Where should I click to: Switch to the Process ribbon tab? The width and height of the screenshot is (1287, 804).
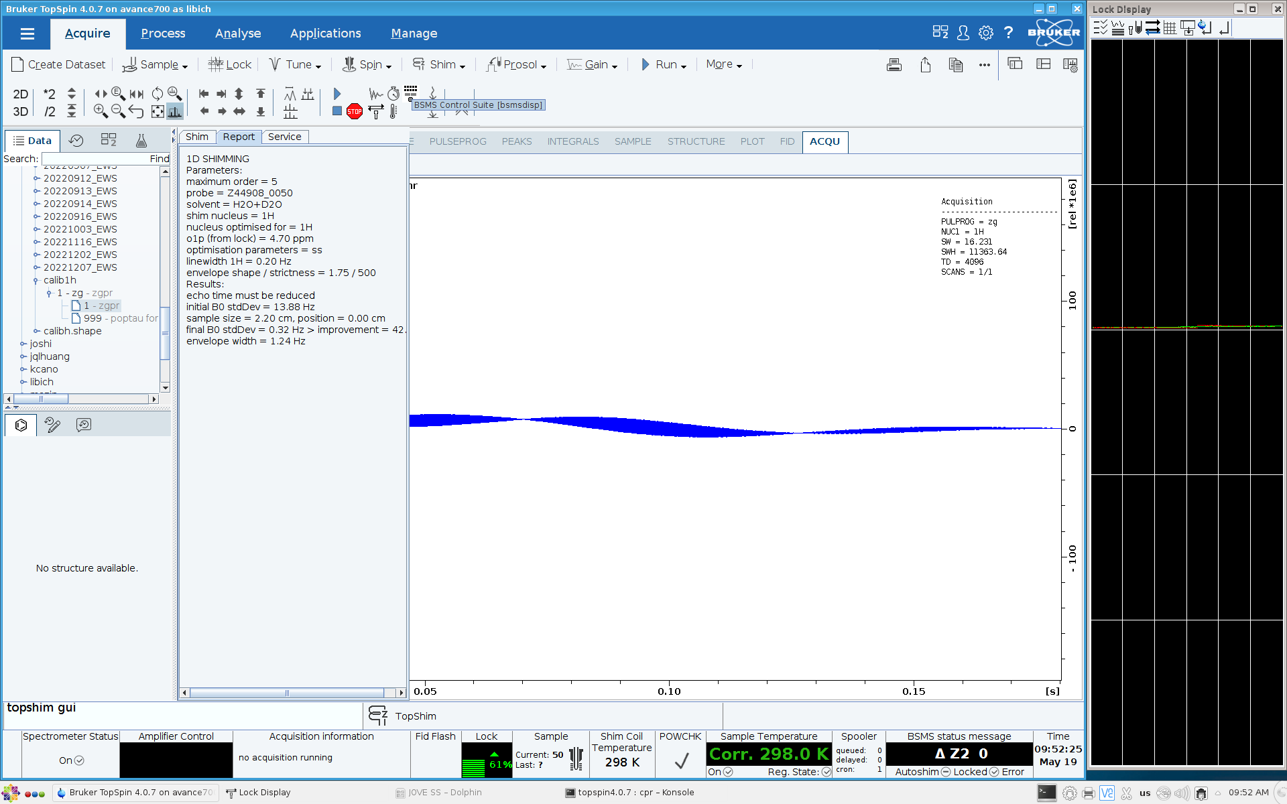click(x=163, y=33)
